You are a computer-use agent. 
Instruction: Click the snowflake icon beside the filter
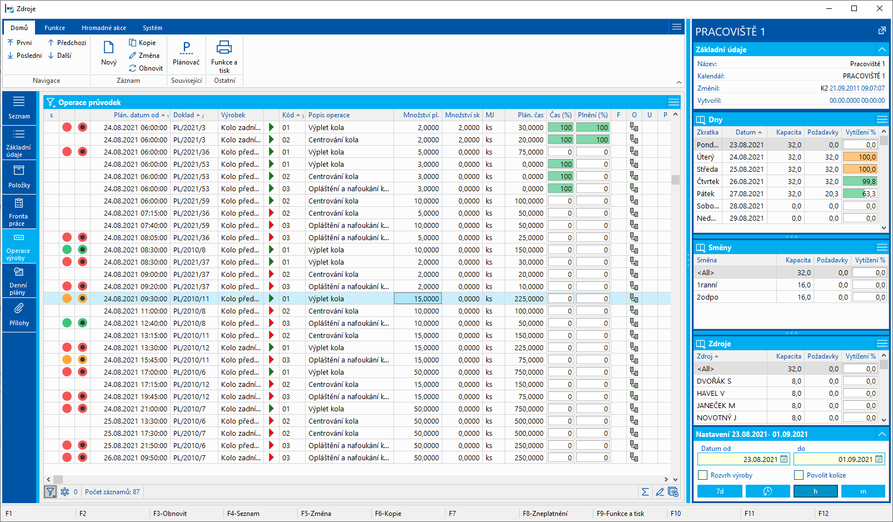point(64,491)
